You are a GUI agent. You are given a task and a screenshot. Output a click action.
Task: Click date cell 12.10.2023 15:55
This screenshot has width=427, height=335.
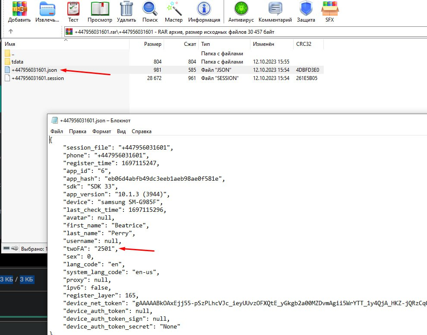coord(271,62)
